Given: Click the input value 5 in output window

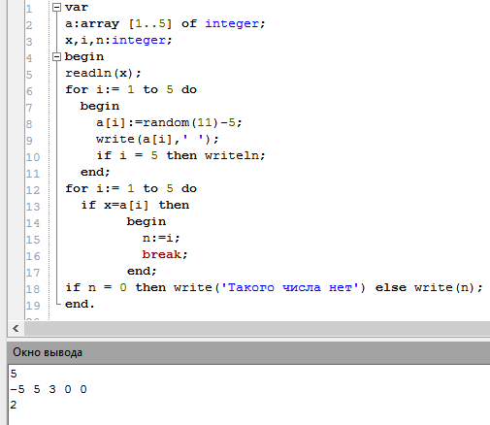Looking at the screenshot, I should 14,374.
